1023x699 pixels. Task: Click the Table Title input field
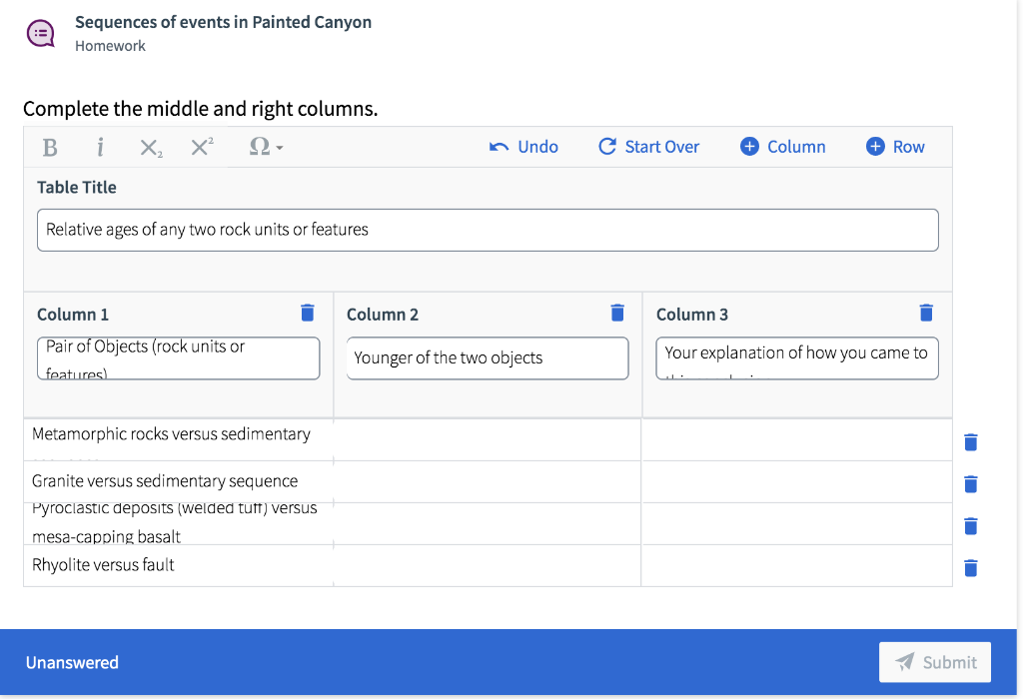point(488,230)
